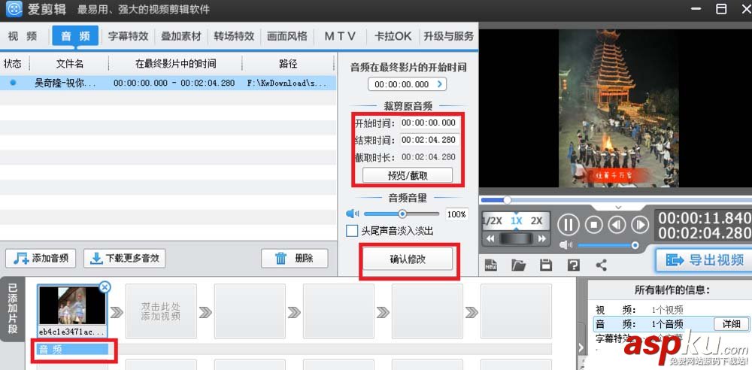
Task: Click 导出视频 button
Action: point(704,259)
